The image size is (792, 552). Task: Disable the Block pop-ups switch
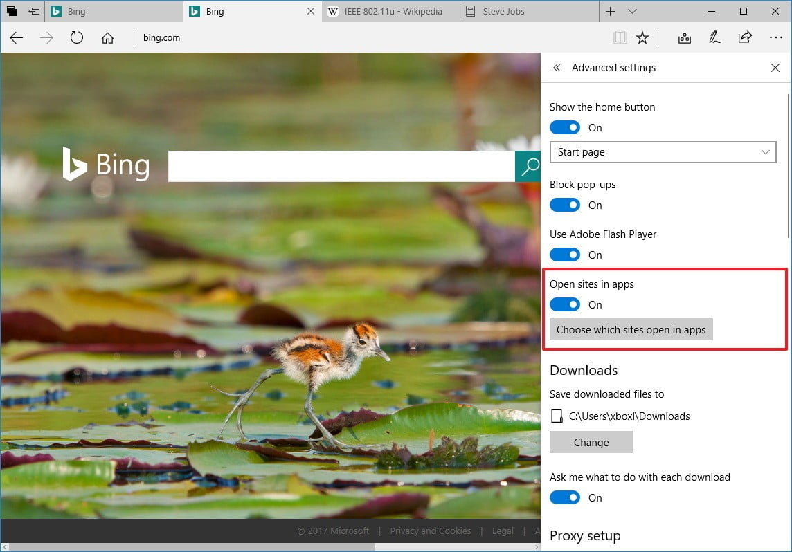[565, 205]
